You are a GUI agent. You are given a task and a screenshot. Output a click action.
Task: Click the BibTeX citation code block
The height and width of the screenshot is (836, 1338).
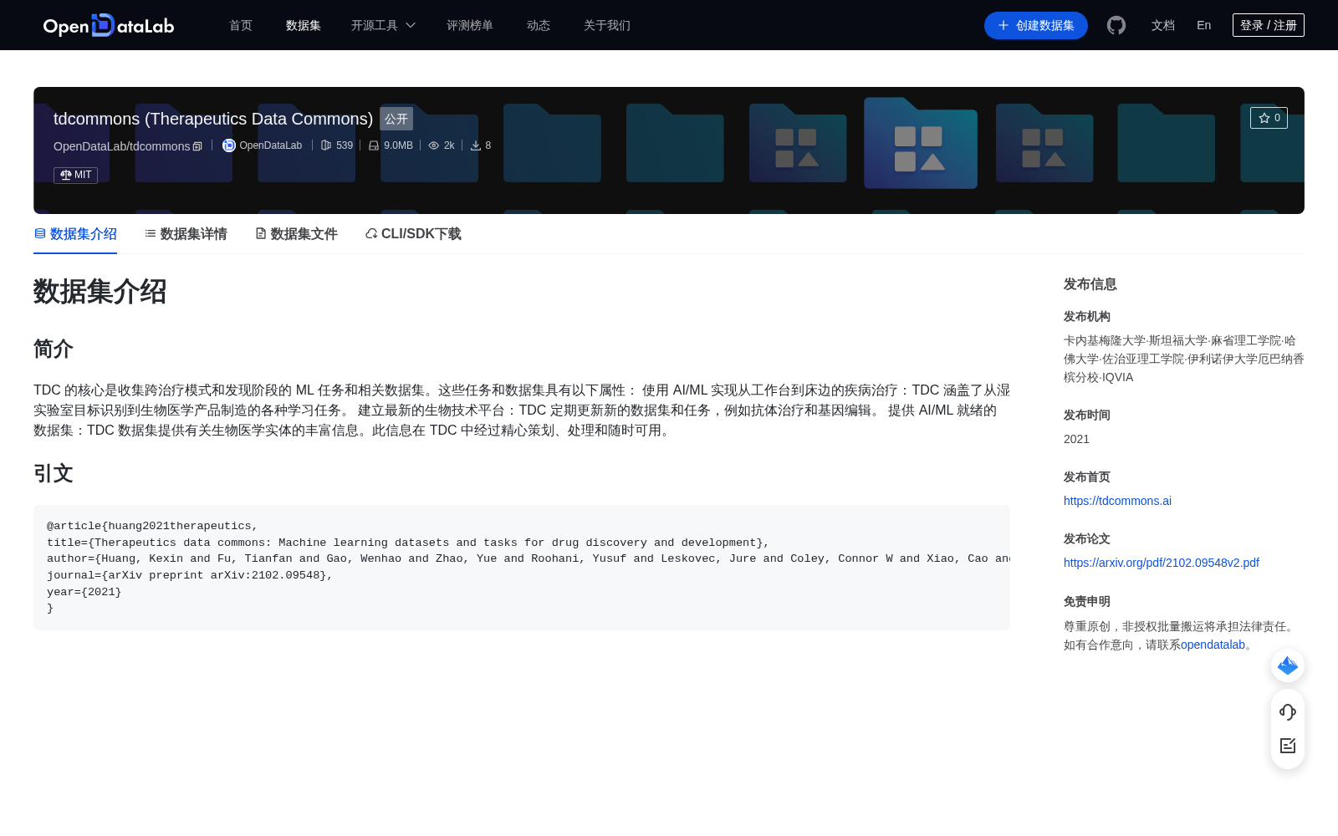(x=522, y=568)
